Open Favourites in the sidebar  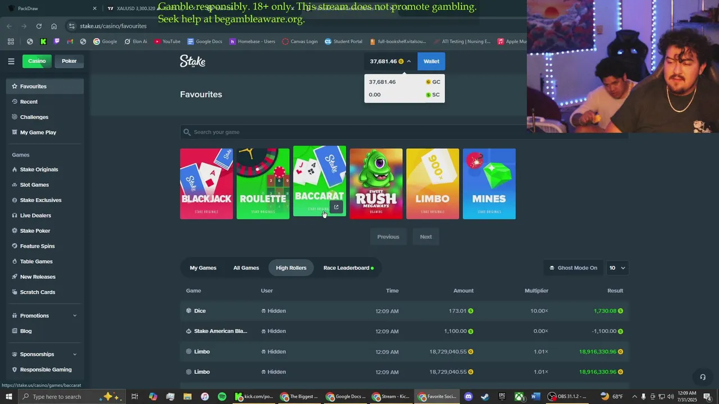45,86
